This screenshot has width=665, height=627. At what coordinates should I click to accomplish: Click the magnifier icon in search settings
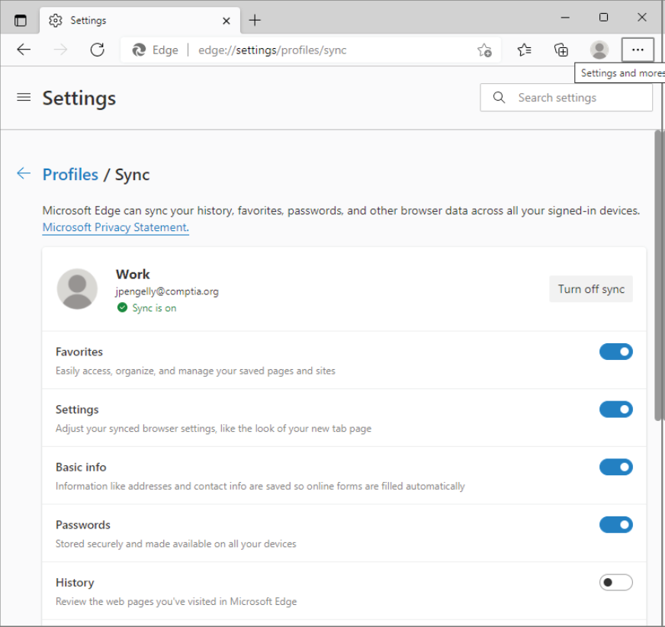coord(500,98)
